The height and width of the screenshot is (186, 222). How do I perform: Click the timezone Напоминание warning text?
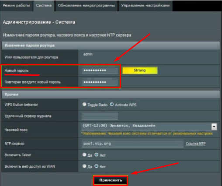pos(147,133)
